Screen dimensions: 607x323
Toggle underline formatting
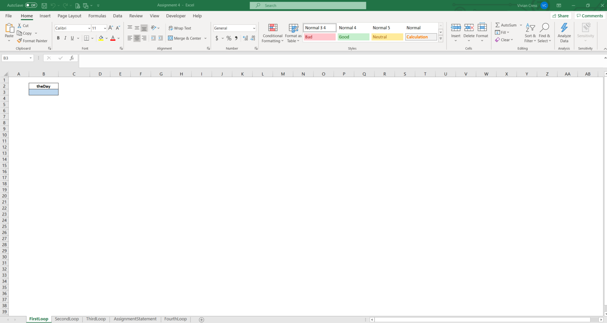pyautogui.click(x=72, y=38)
